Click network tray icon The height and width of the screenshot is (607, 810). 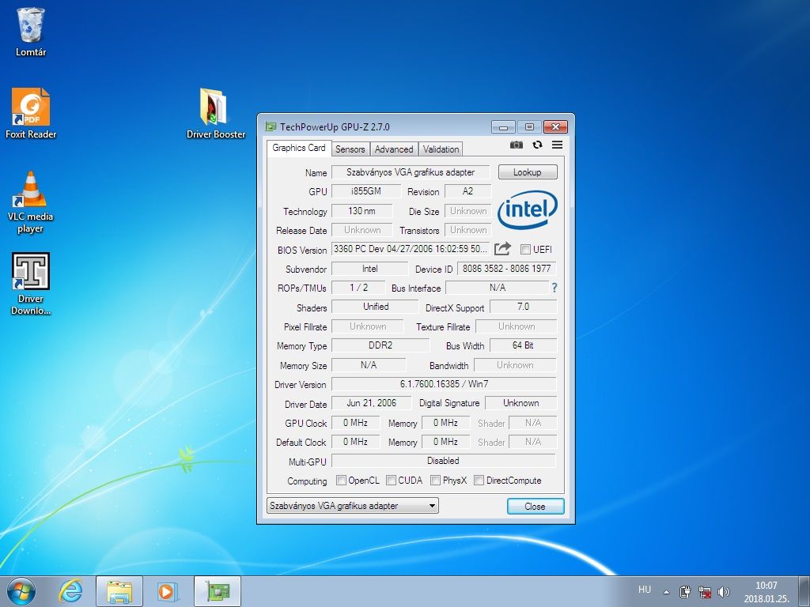(704, 591)
